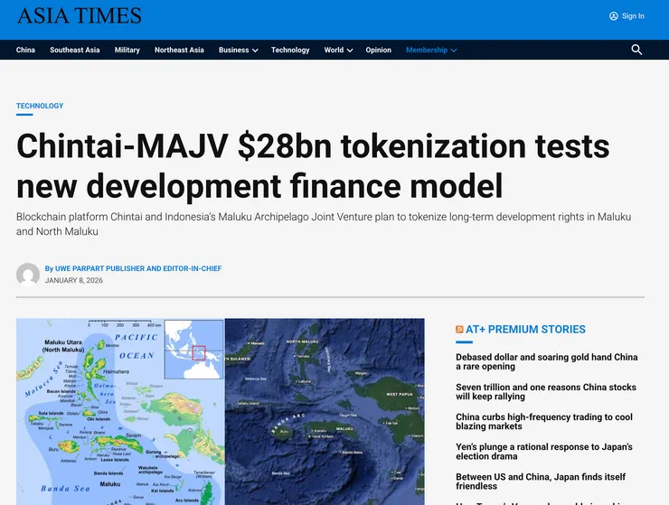
Task: Click the subtitle starting 'Blockchain platform Chintai'
Action: (x=324, y=224)
